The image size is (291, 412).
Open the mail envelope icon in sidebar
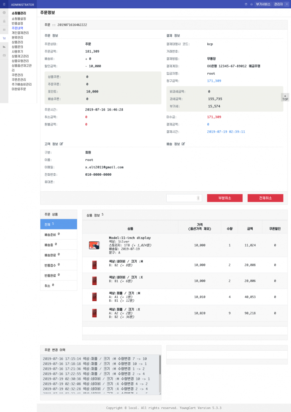pyautogui.click(x=4, y=55)
